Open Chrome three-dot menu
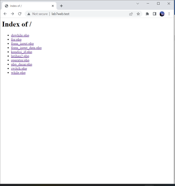 coord(169,14)
